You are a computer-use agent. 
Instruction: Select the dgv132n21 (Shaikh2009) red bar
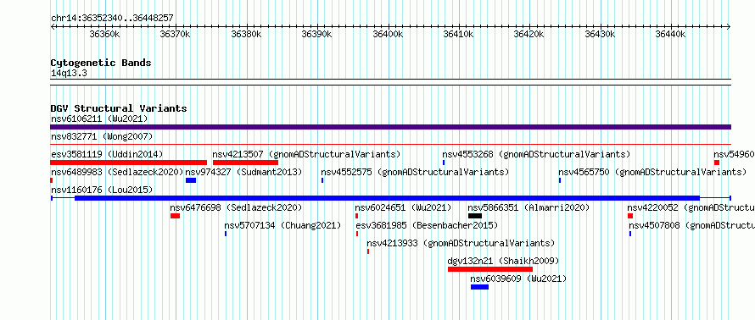click(x=490, y=269)
